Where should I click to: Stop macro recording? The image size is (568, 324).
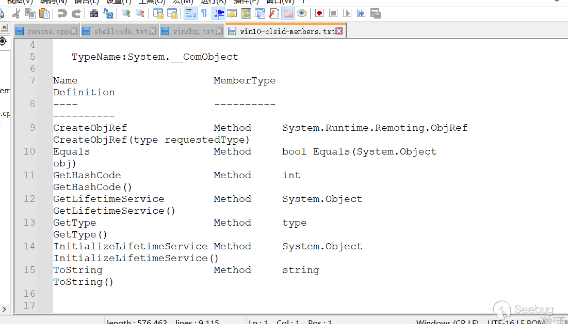pyautogui.click(x=333, y=14)
